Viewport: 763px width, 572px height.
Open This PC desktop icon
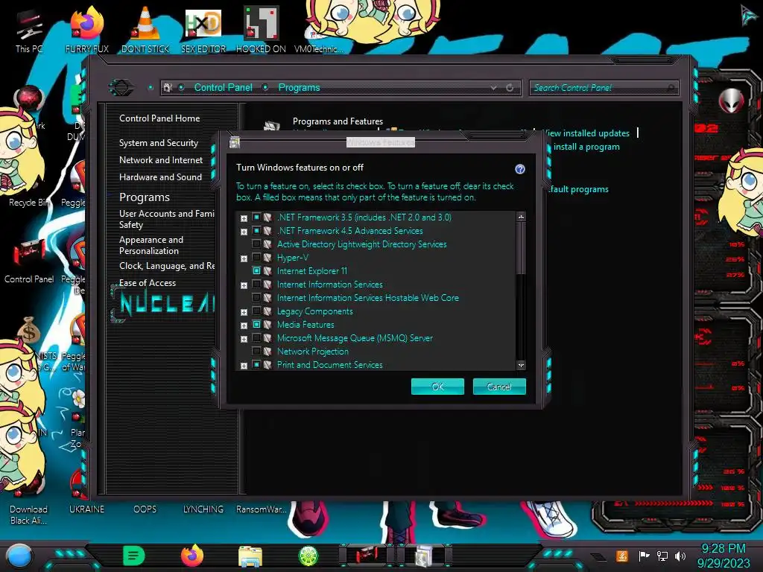pyautogui.click(x=29, y=30)
